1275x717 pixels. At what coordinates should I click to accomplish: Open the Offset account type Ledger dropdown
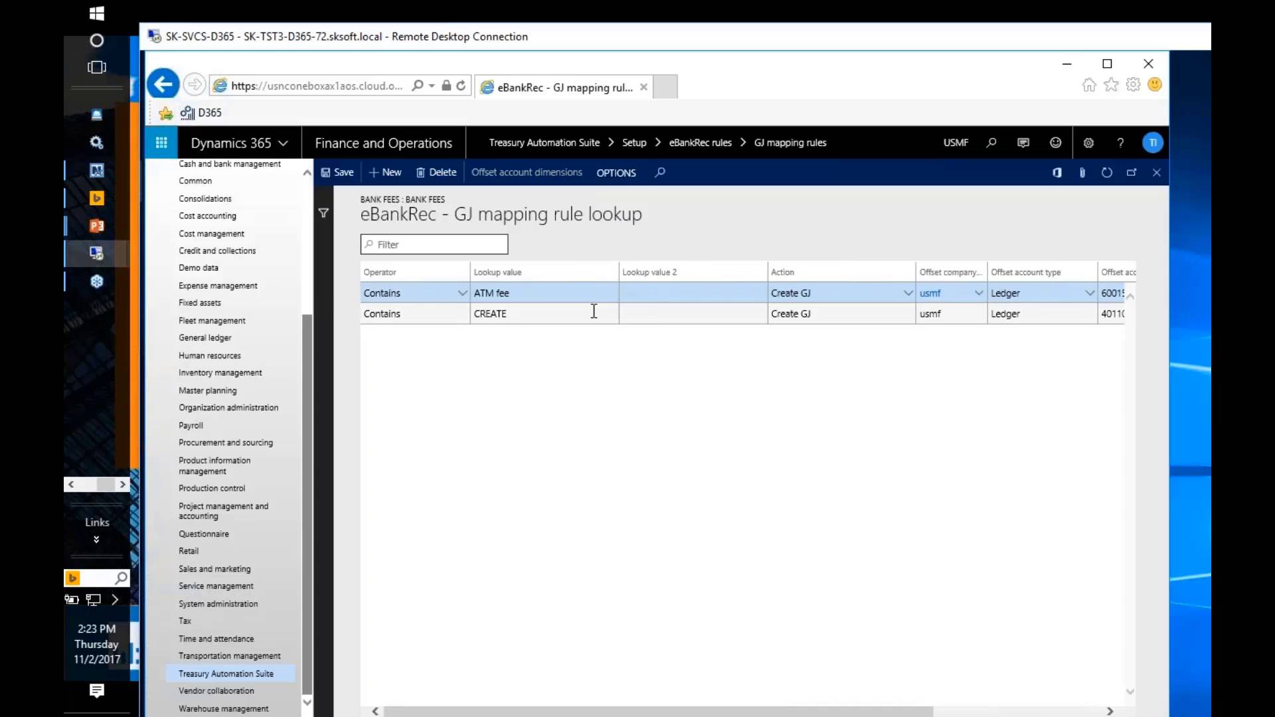(x=1089, y=293)
